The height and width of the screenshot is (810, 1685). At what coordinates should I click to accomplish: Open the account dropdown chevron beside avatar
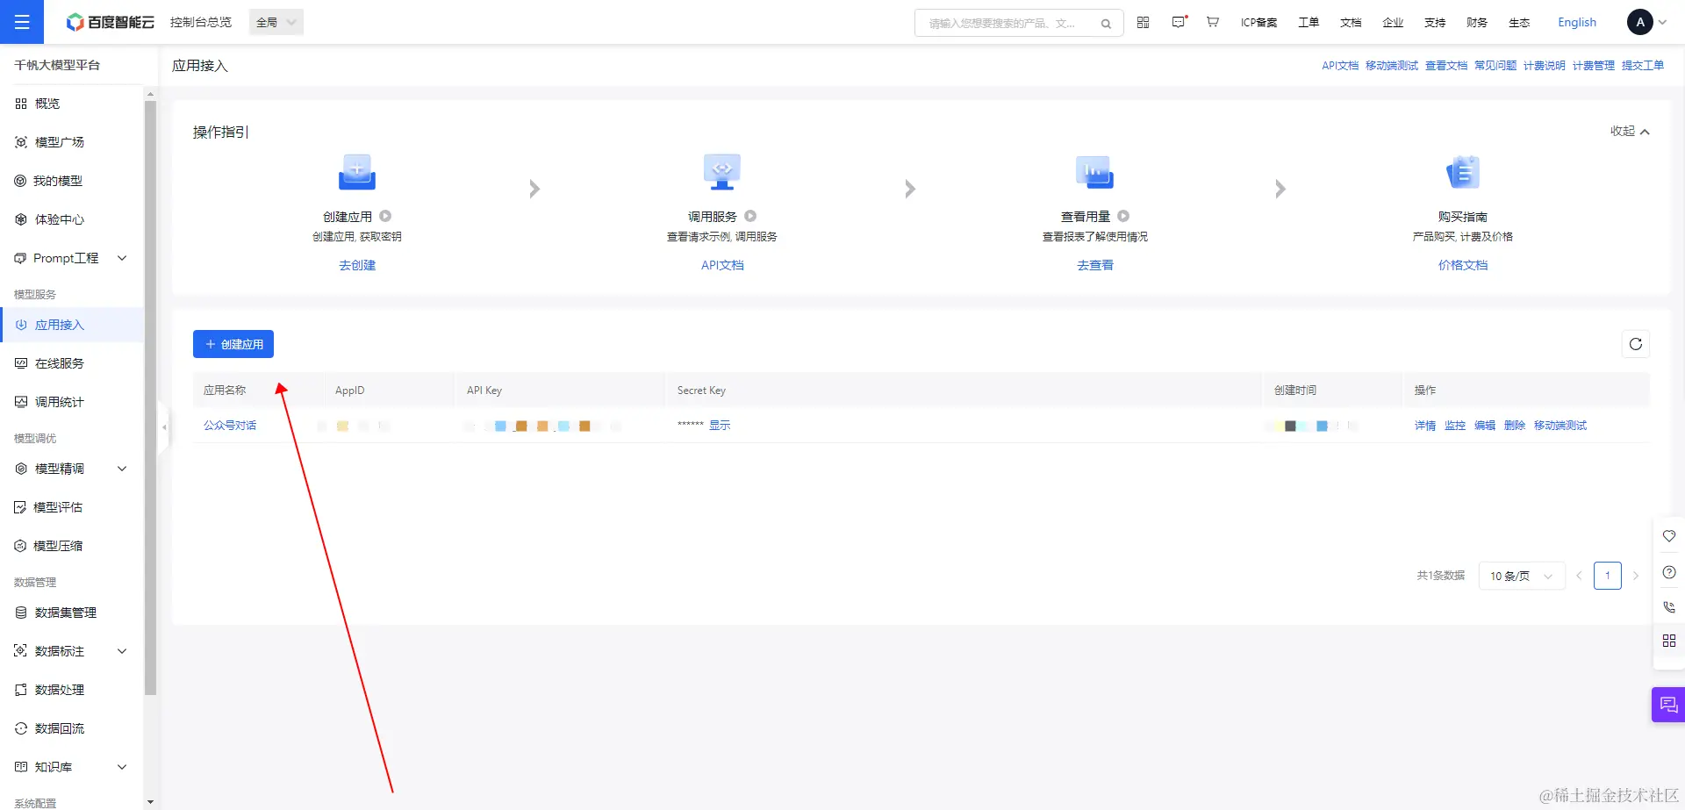click(x=1662, y=23)
